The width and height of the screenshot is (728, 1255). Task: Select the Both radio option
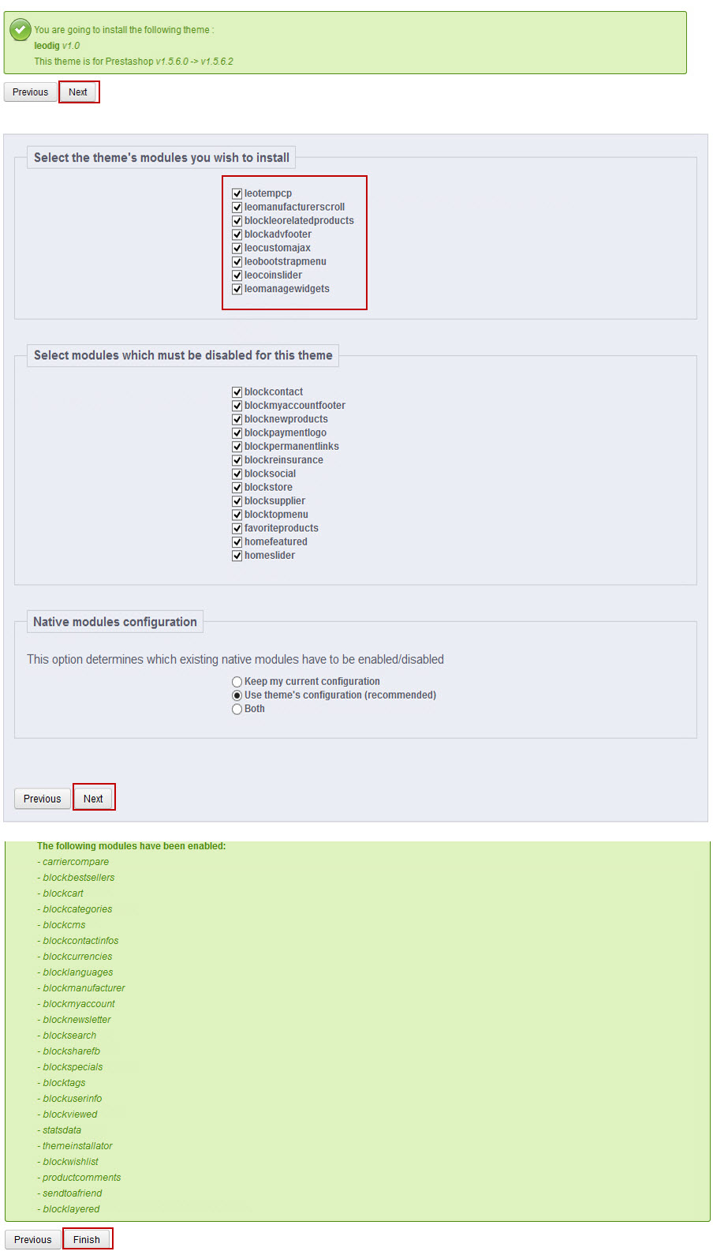coord(237,709)
